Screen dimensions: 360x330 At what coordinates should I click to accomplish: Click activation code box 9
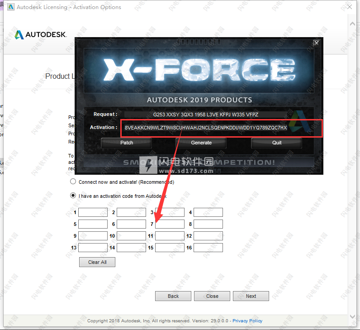point(93,236)
